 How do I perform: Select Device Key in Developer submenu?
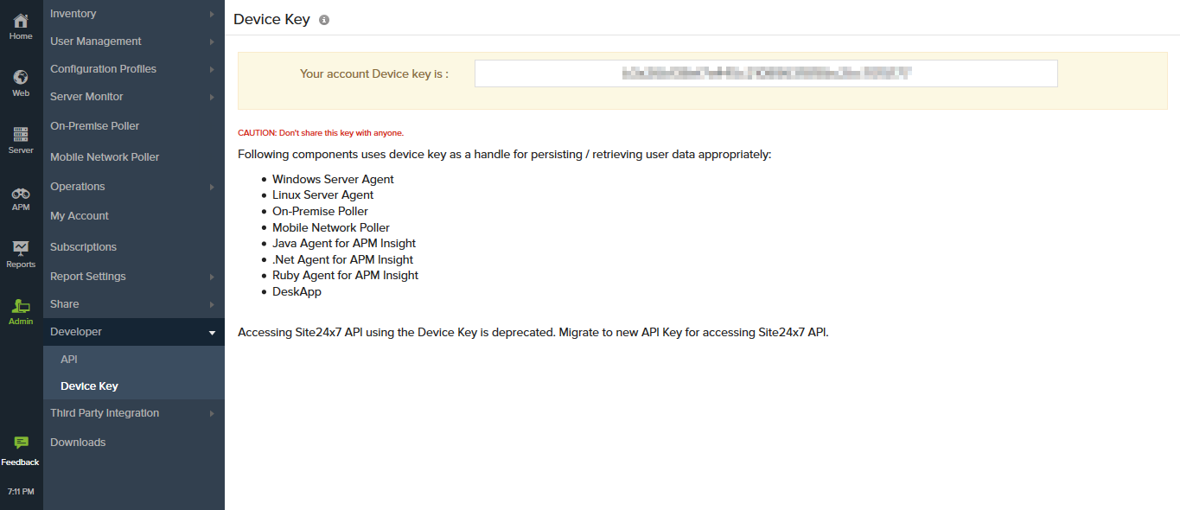tap(89, 386)
